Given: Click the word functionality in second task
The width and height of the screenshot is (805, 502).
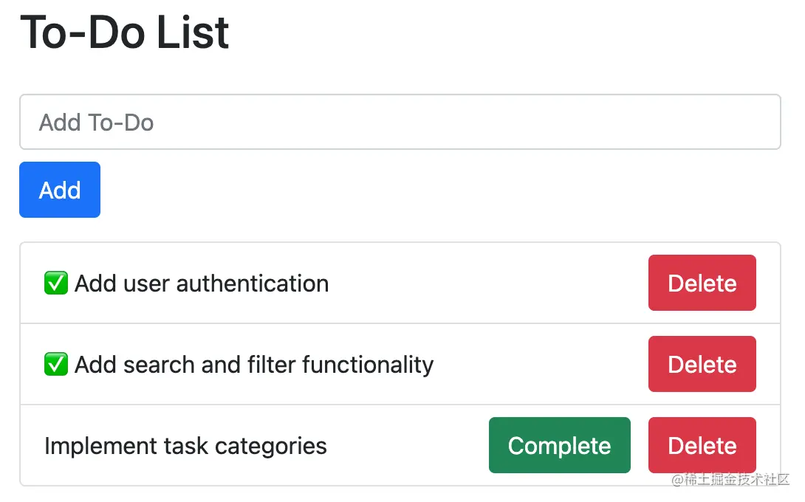Looking at the screenshot, I should coord(368,365).
